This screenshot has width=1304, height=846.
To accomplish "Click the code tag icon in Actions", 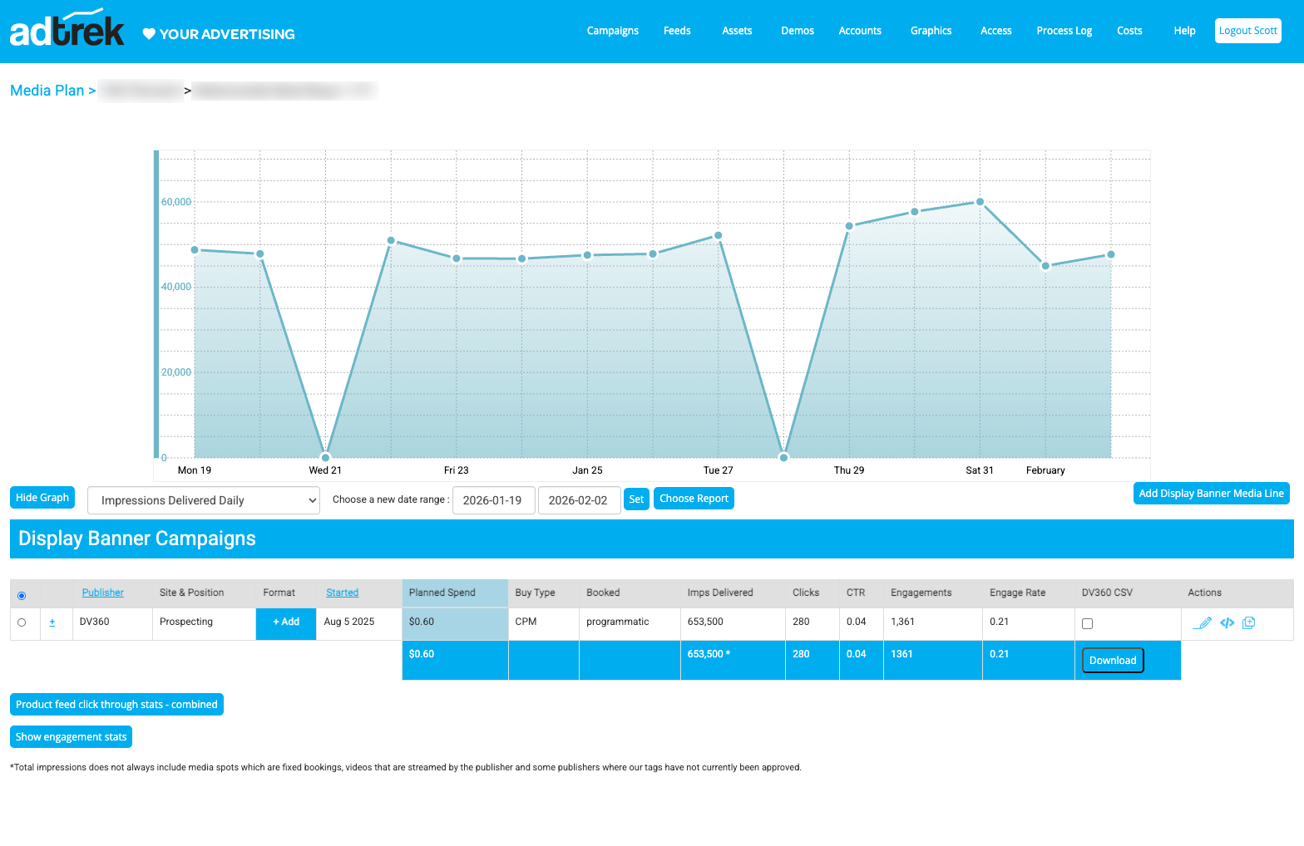I will point(1227,622).
